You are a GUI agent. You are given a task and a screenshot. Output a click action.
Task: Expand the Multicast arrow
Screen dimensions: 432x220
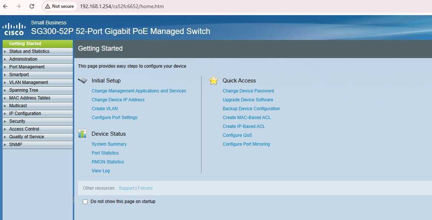tap(5, 106)
